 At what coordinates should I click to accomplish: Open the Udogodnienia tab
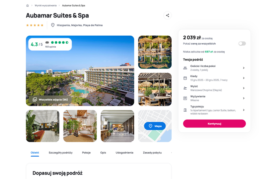(x=124, y=152)
